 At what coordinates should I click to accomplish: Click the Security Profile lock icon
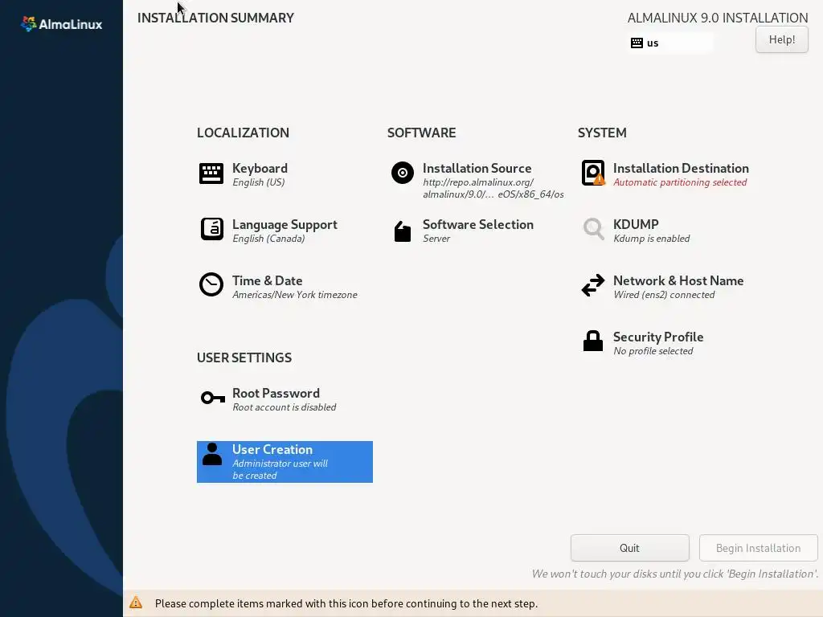pyautogui.click(x=593, y=341)
